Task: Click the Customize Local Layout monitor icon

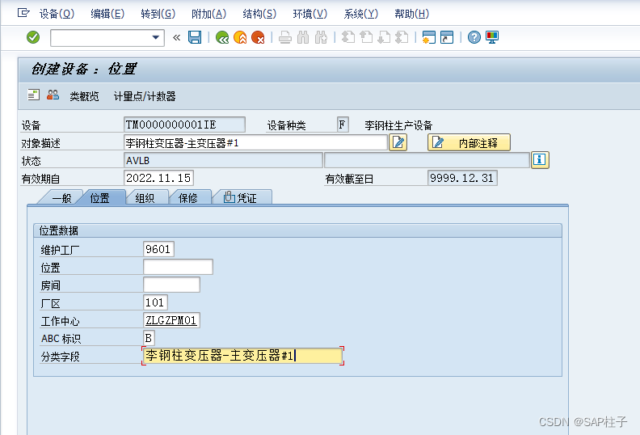Action: pos(492,37)
